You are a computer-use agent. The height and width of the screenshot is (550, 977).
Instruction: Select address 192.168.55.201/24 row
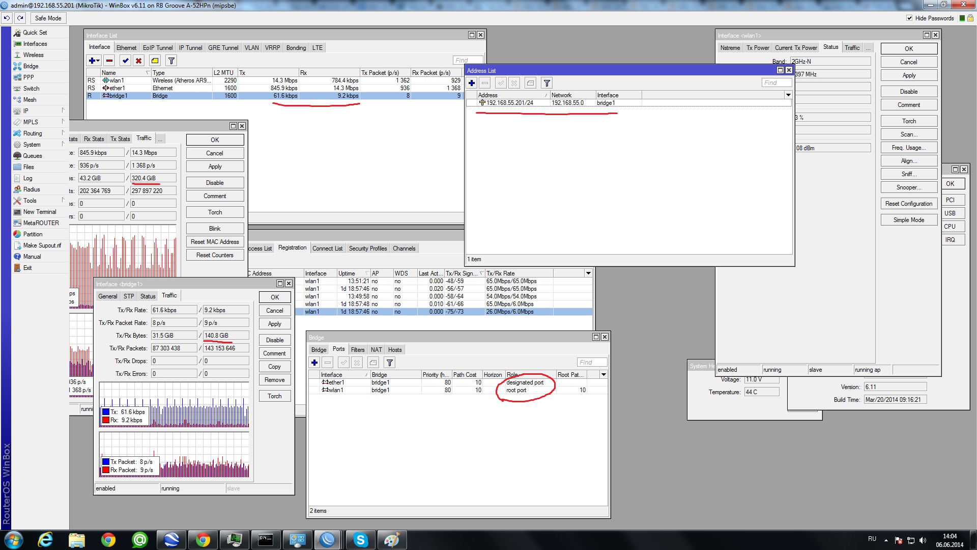pos(628,102)
